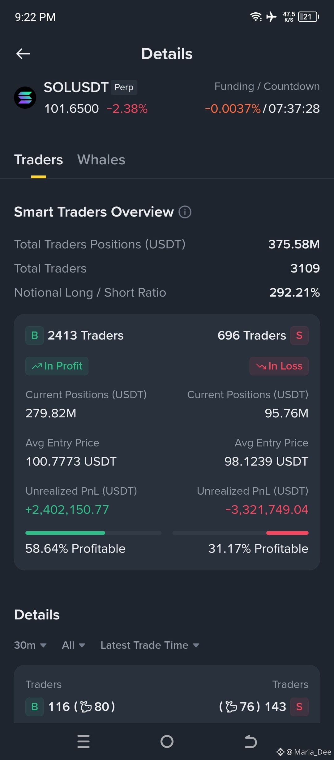
Task: Tap the In Loss label
Action: [279, 366]
